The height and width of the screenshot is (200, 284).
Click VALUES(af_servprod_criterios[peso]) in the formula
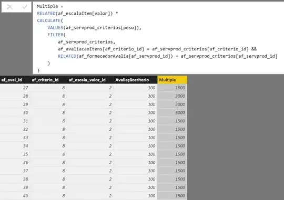pos(93,28)
